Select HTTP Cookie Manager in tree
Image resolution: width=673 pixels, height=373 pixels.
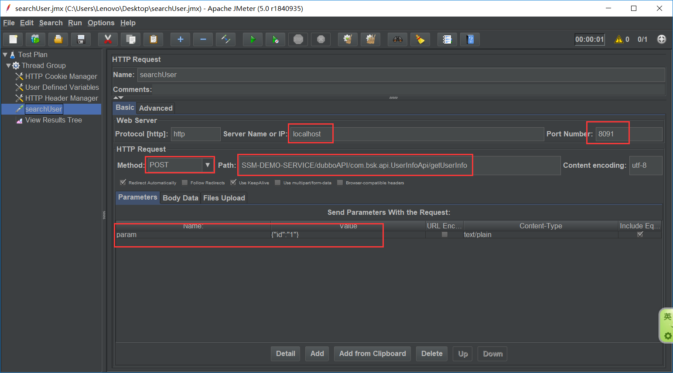click(x=61, y=76)
